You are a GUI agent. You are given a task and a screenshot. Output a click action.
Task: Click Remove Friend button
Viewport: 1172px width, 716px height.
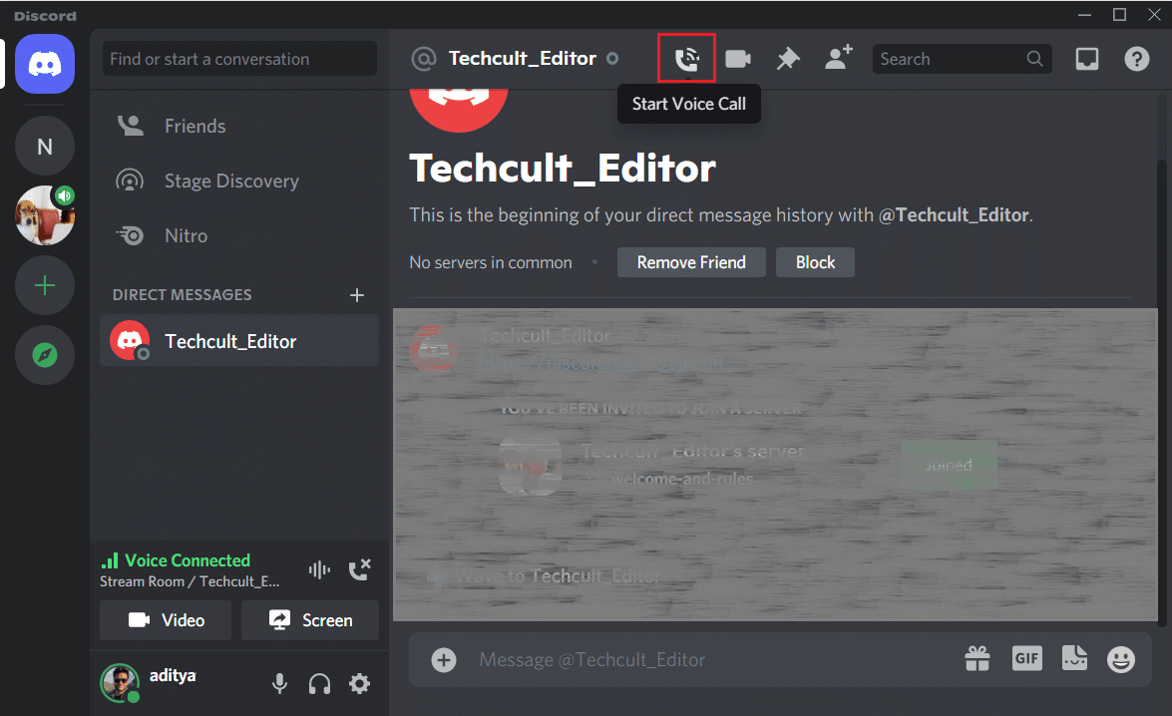(691, 262)
